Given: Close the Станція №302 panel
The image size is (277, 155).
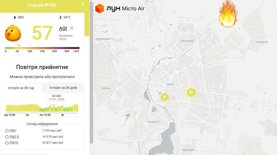Looking at the screenshot, I should (83, 5).
